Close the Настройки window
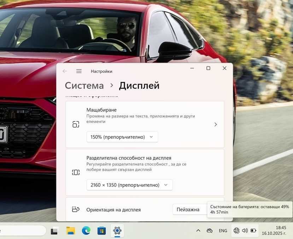This screenshot has height=239, width=293. pyautogui.click(x=224, y=68)
